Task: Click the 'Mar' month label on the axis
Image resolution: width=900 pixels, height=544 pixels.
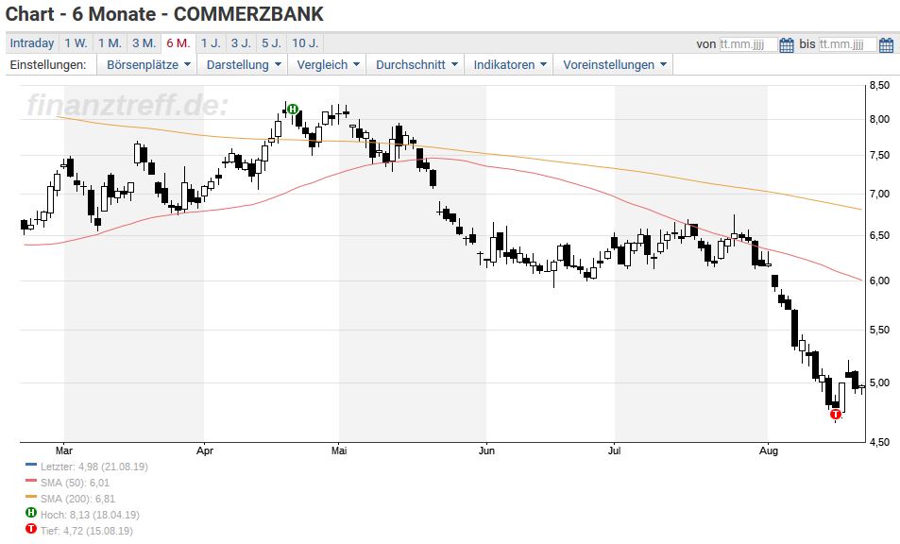Action: (x=63, y=451)
